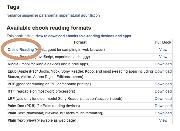This screenshot has height=131, width=180.
Task: Download the Palm Doc PDB version
Action: click(163, 106)
